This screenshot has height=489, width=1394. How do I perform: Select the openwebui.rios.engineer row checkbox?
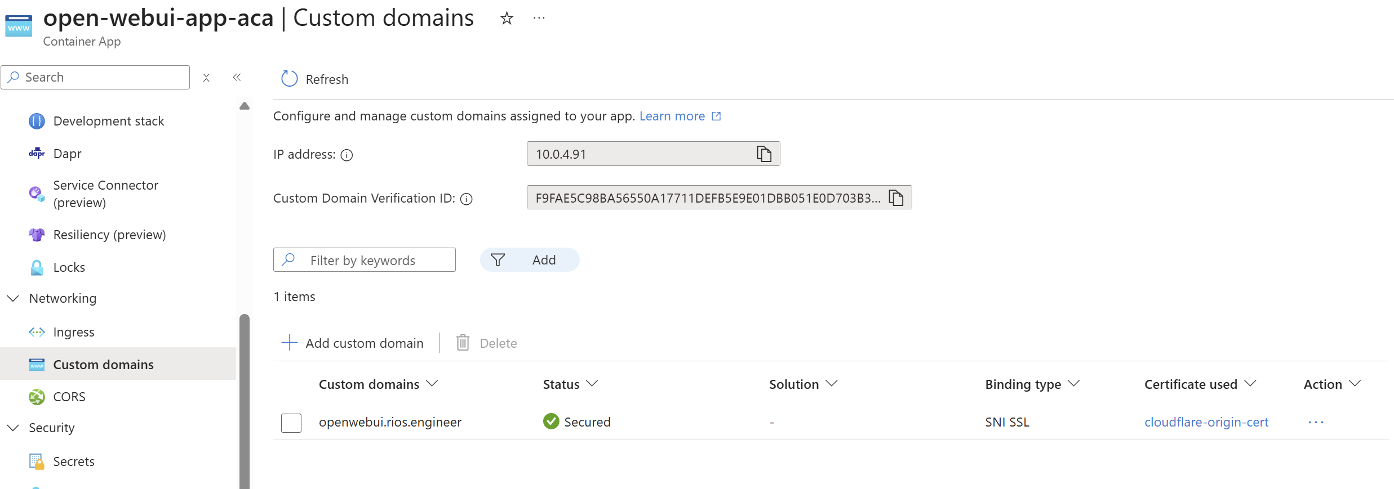pyautogui.click(x=291, y=423)
